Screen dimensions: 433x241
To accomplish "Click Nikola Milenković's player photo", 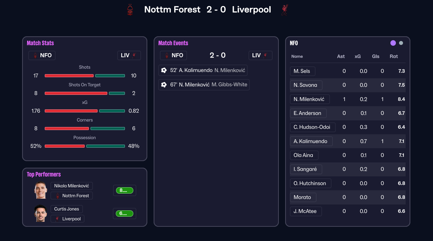I will coord(41,190).
